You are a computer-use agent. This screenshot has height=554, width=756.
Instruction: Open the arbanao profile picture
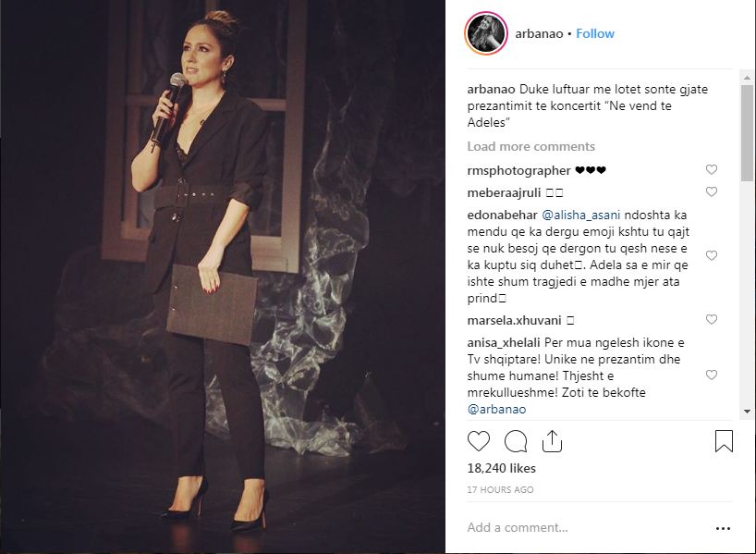click(486, 33)
